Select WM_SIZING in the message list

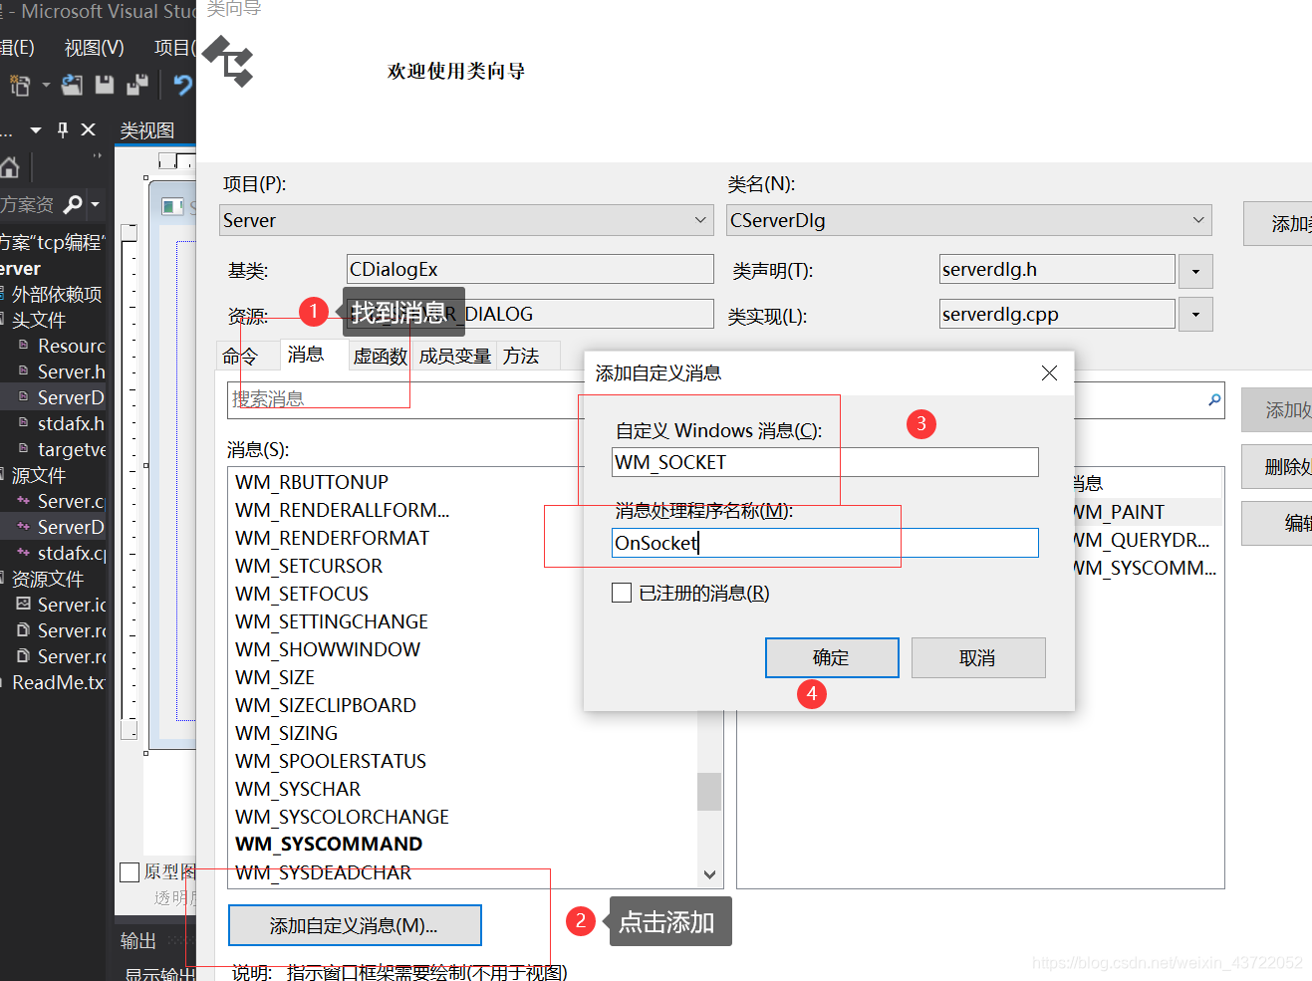287,733
